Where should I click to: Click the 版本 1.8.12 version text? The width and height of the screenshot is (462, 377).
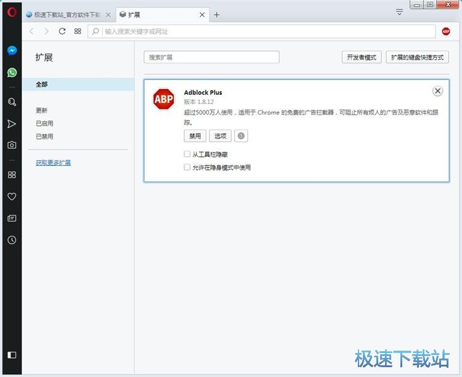(199, 101)
